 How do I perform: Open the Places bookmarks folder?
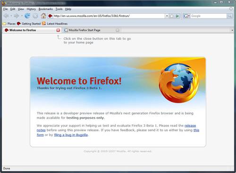coord(9,24)
